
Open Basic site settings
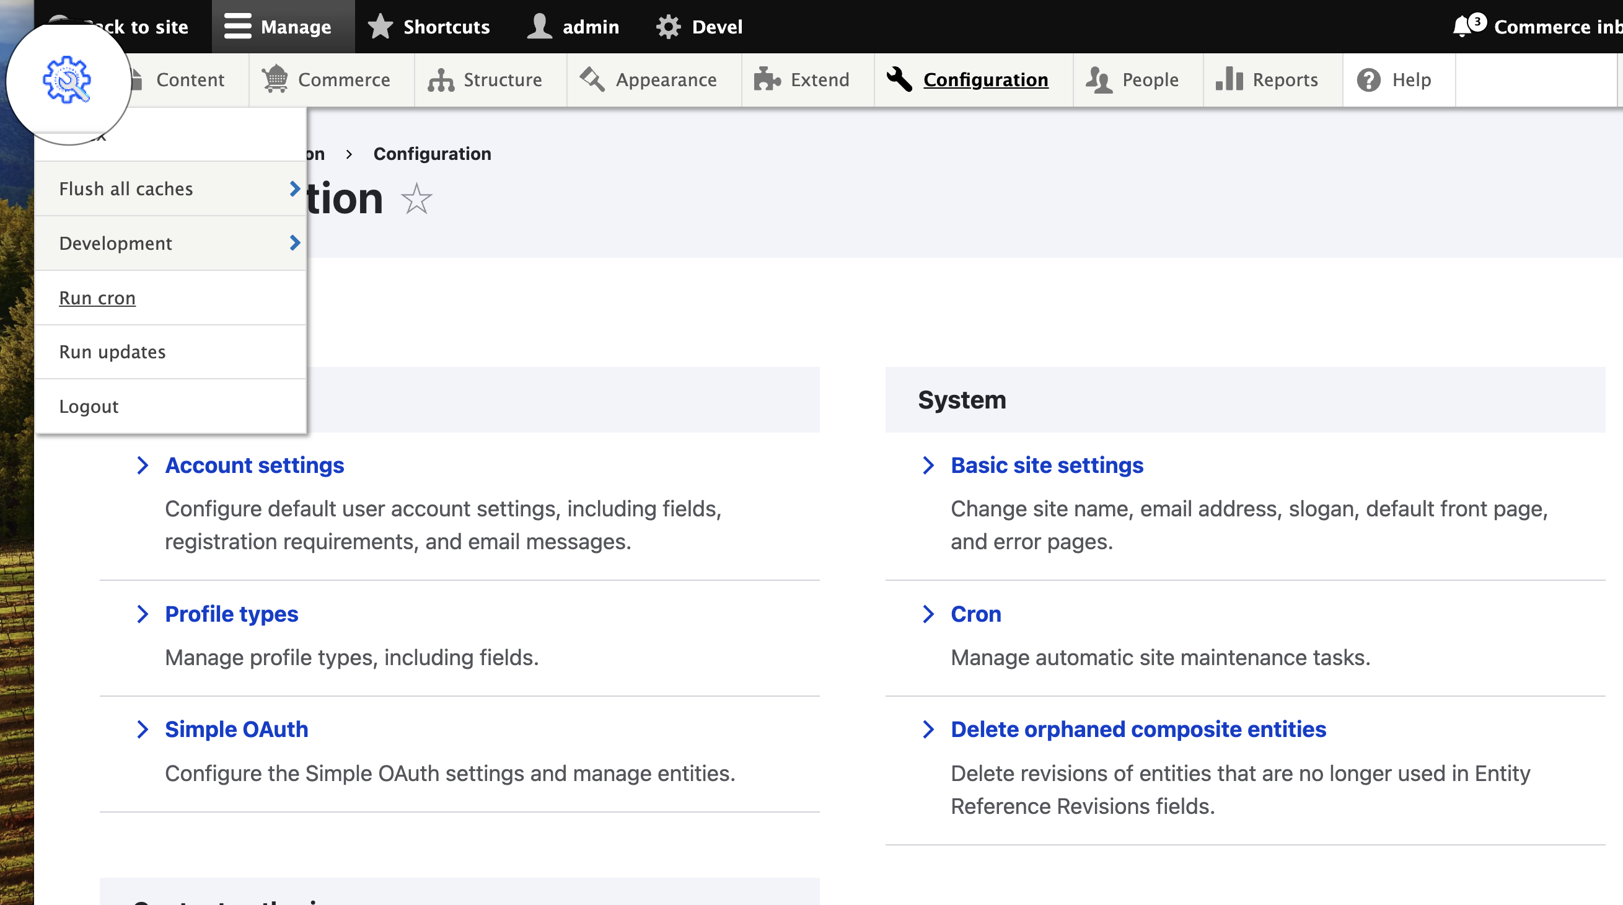[x=1046, y=465]
